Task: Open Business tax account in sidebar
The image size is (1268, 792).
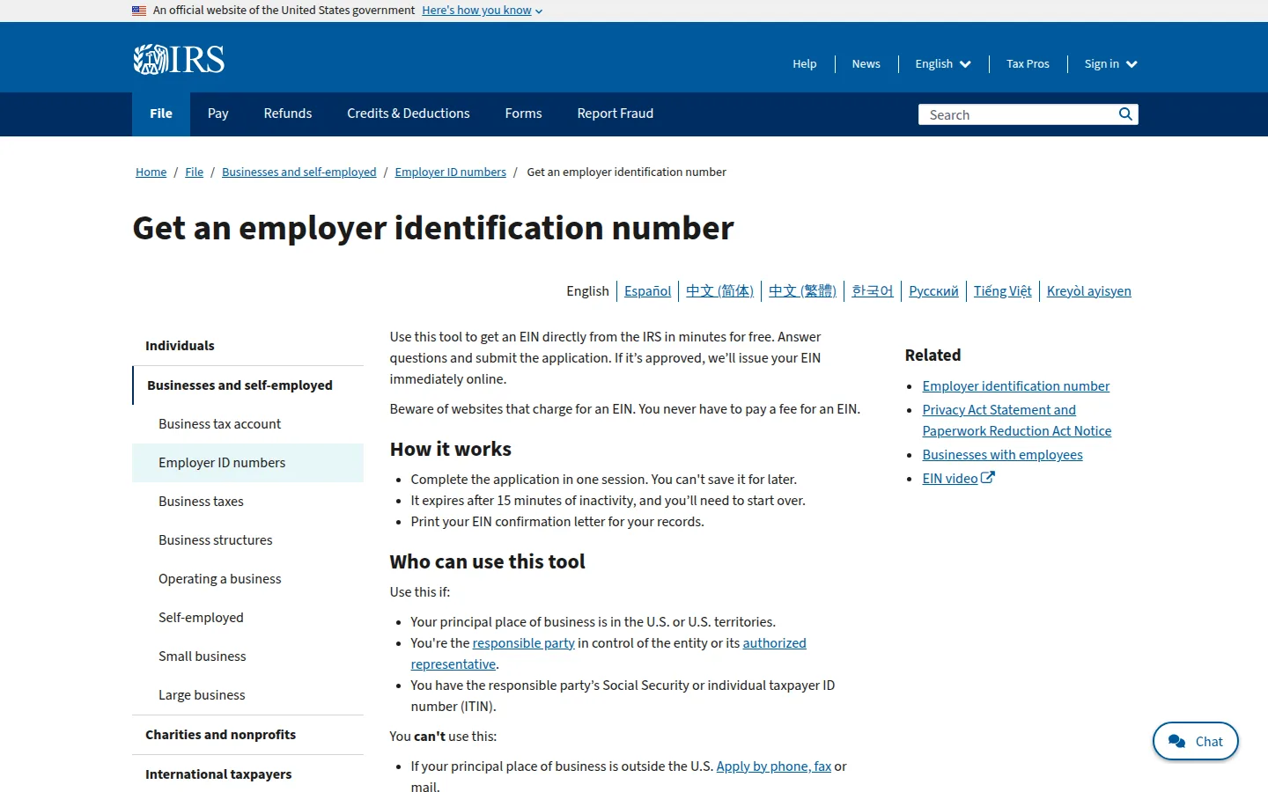Action: coord(247,424)
